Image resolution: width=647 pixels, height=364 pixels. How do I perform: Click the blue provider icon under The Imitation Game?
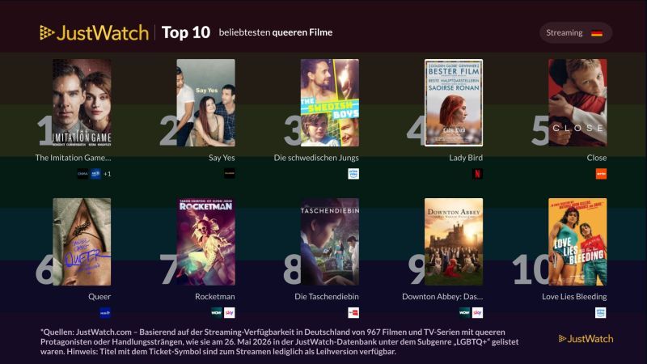coord(95,174)
